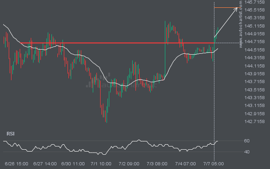Click price label 144.1158
The image size is (270, 169).
(254, 66)
